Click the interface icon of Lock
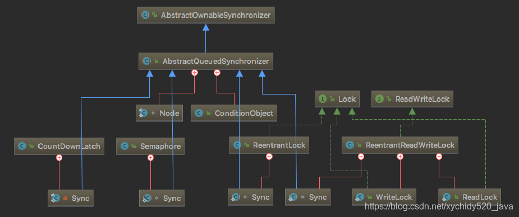 pyautogui.click(x=323, y=98)
